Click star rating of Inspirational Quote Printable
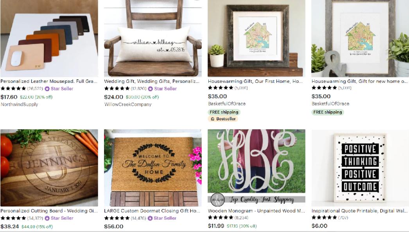 (324, 218)
